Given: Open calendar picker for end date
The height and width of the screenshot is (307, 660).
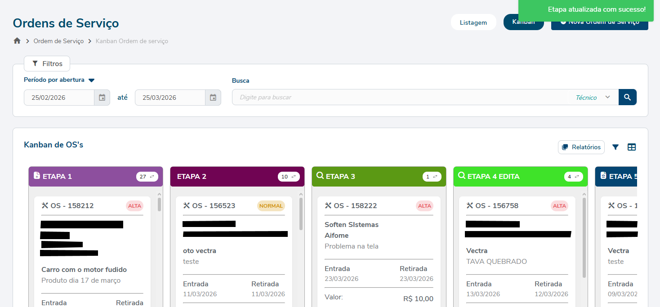Looking at the screenshot, I should [213, 98].
